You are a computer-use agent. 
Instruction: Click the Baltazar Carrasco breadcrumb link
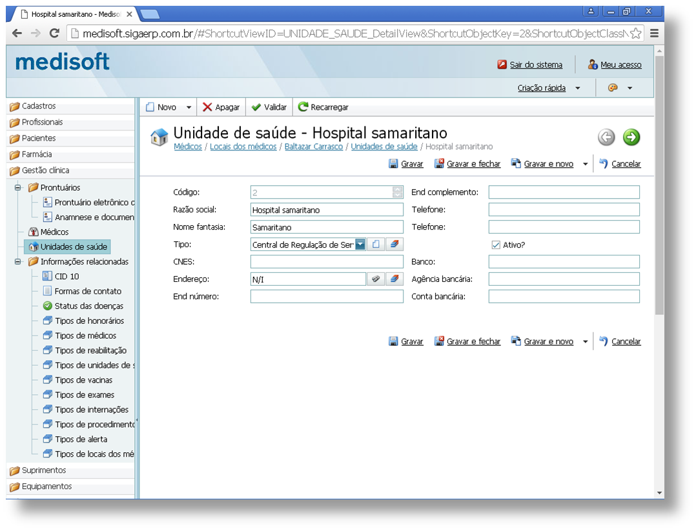point(314,146)
